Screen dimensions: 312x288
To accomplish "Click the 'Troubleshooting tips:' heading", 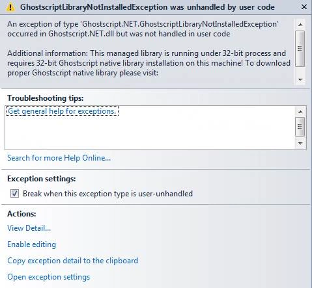I will pos(46,98).
